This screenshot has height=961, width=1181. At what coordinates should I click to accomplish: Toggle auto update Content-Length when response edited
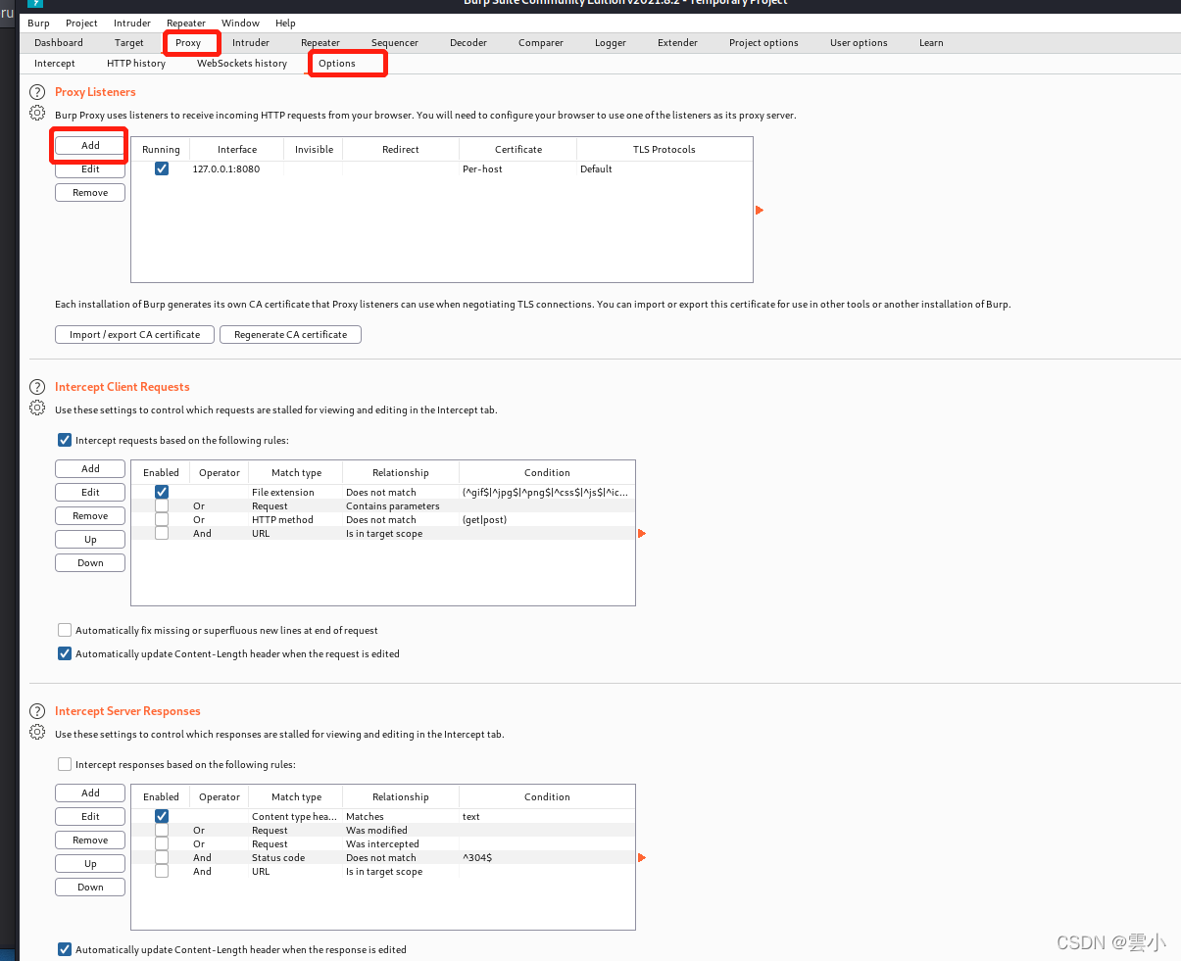click(65, 949)
